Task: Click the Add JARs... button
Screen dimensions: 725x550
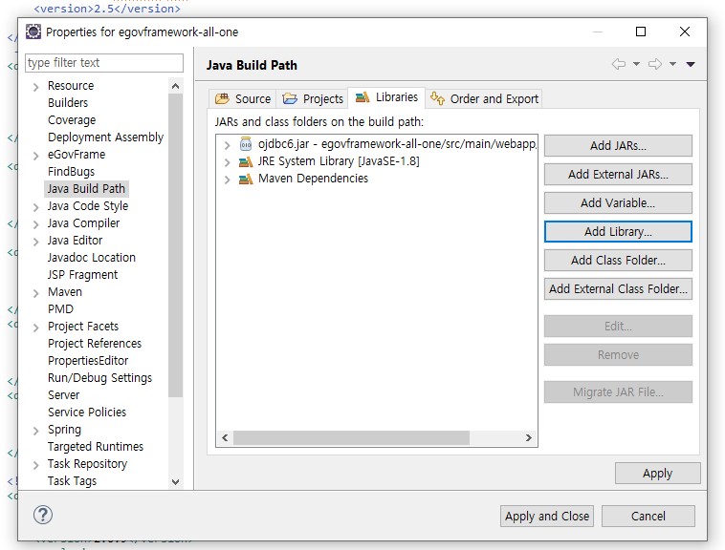Action: point(618,146)
